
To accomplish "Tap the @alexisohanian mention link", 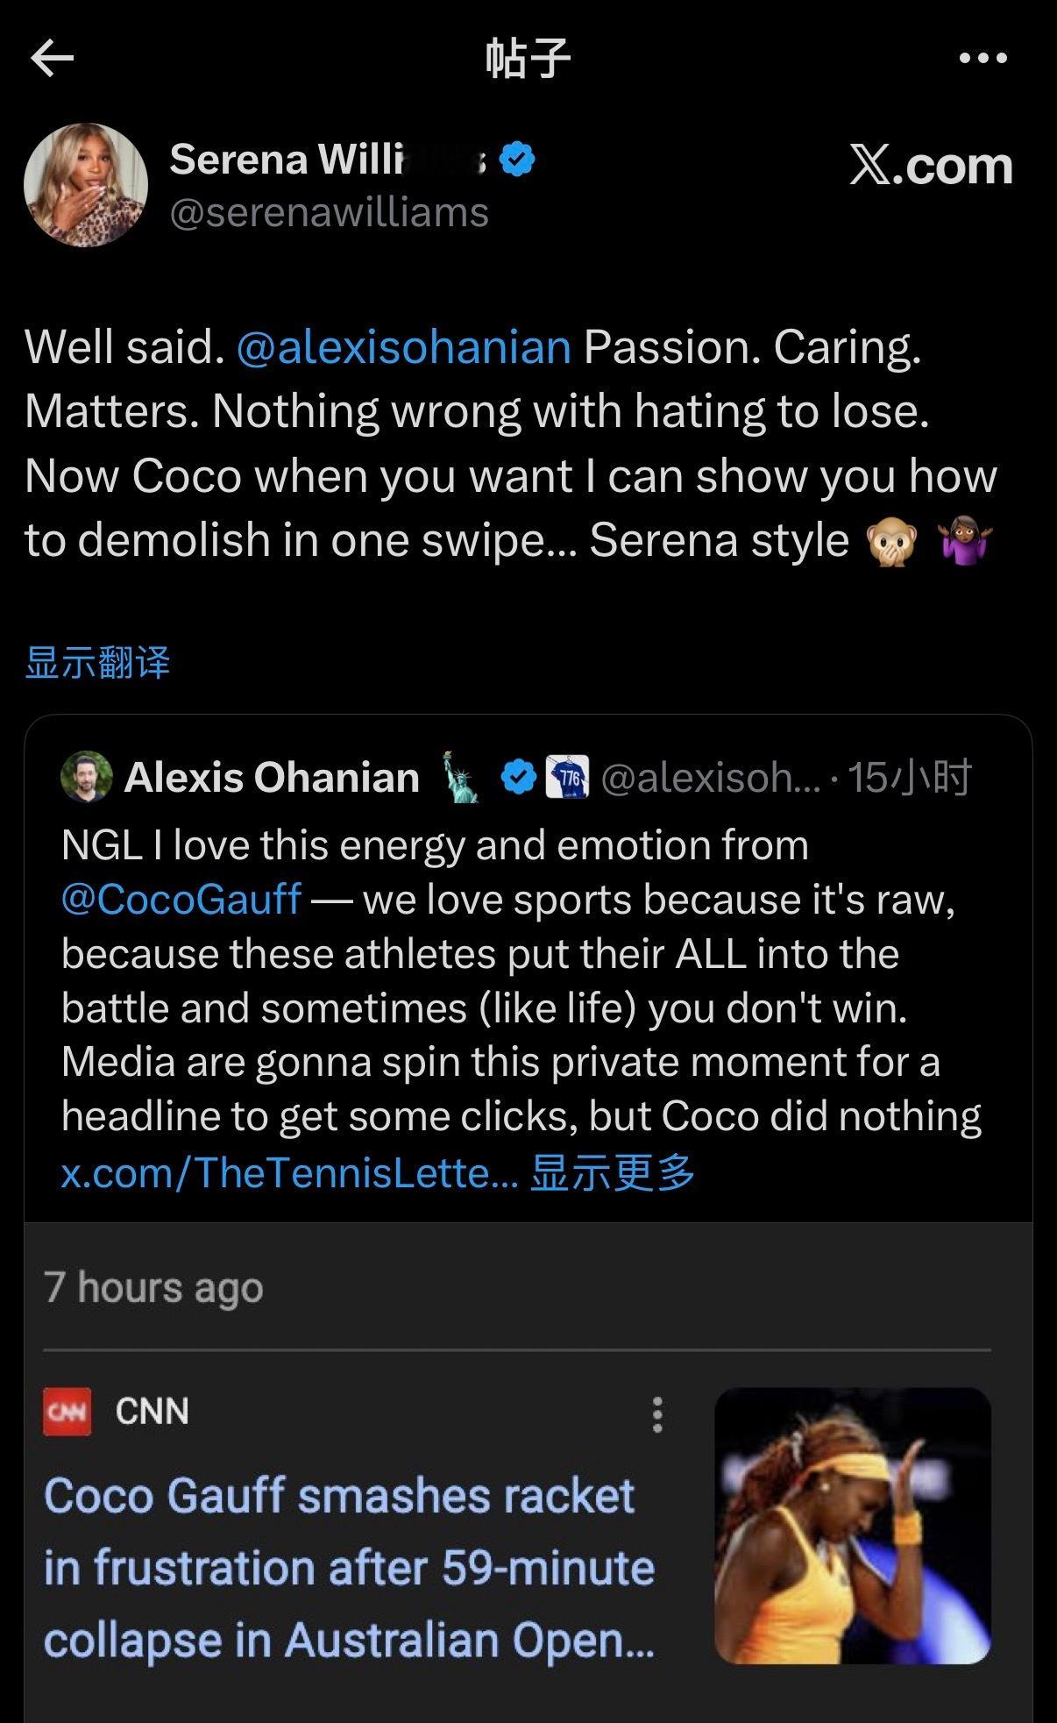I will pos(404,346).
